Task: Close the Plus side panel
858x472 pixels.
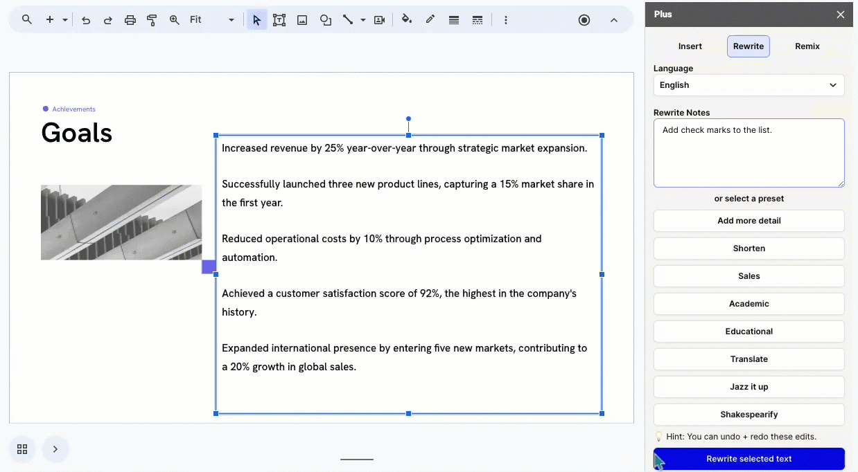Action: (x=841, y=15)
